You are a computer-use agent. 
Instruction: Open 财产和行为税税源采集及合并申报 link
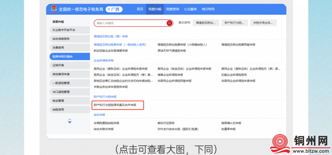pyautogui.click(x=115, y=105)
